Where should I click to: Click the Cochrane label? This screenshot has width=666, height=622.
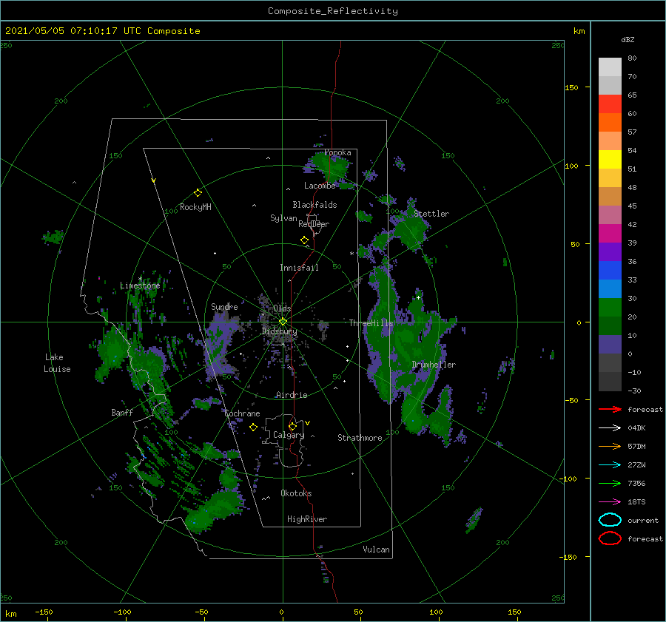[242, 413]
